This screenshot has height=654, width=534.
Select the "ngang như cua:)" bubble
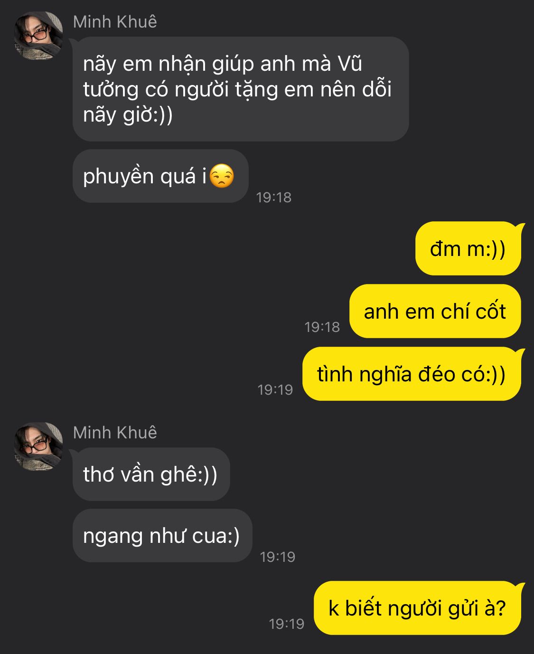pos(162,536)
